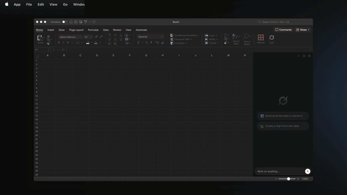
Task: Open the Data tab
Action: pyautogui.click(x=106, y=30)
